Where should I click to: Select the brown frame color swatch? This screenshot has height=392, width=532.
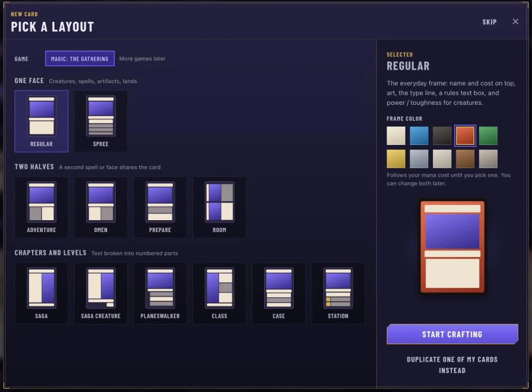tap(465, 159)
